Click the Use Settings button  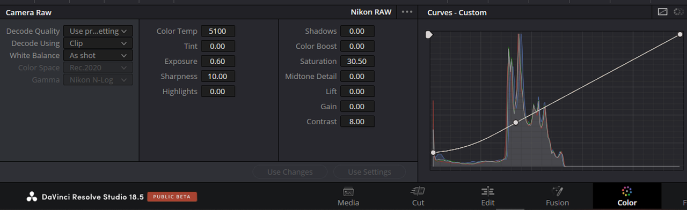[369, 172]
